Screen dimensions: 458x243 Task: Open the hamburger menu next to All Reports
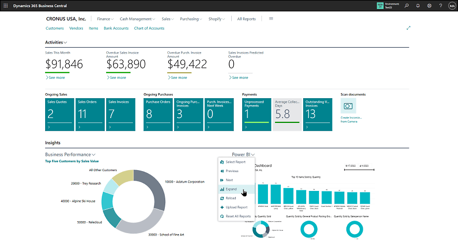pyautogui.click(x=271, y=19)
